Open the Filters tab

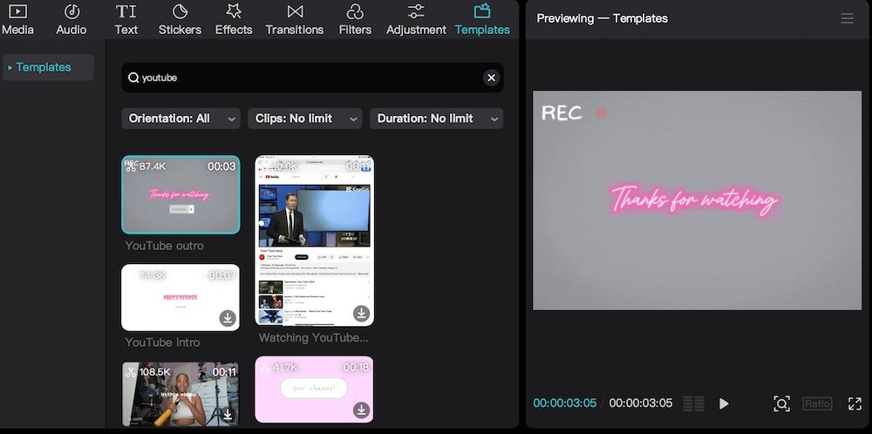(355, 20)
